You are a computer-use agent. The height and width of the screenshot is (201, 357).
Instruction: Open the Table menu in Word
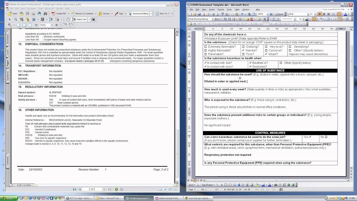tap(237, 9)
